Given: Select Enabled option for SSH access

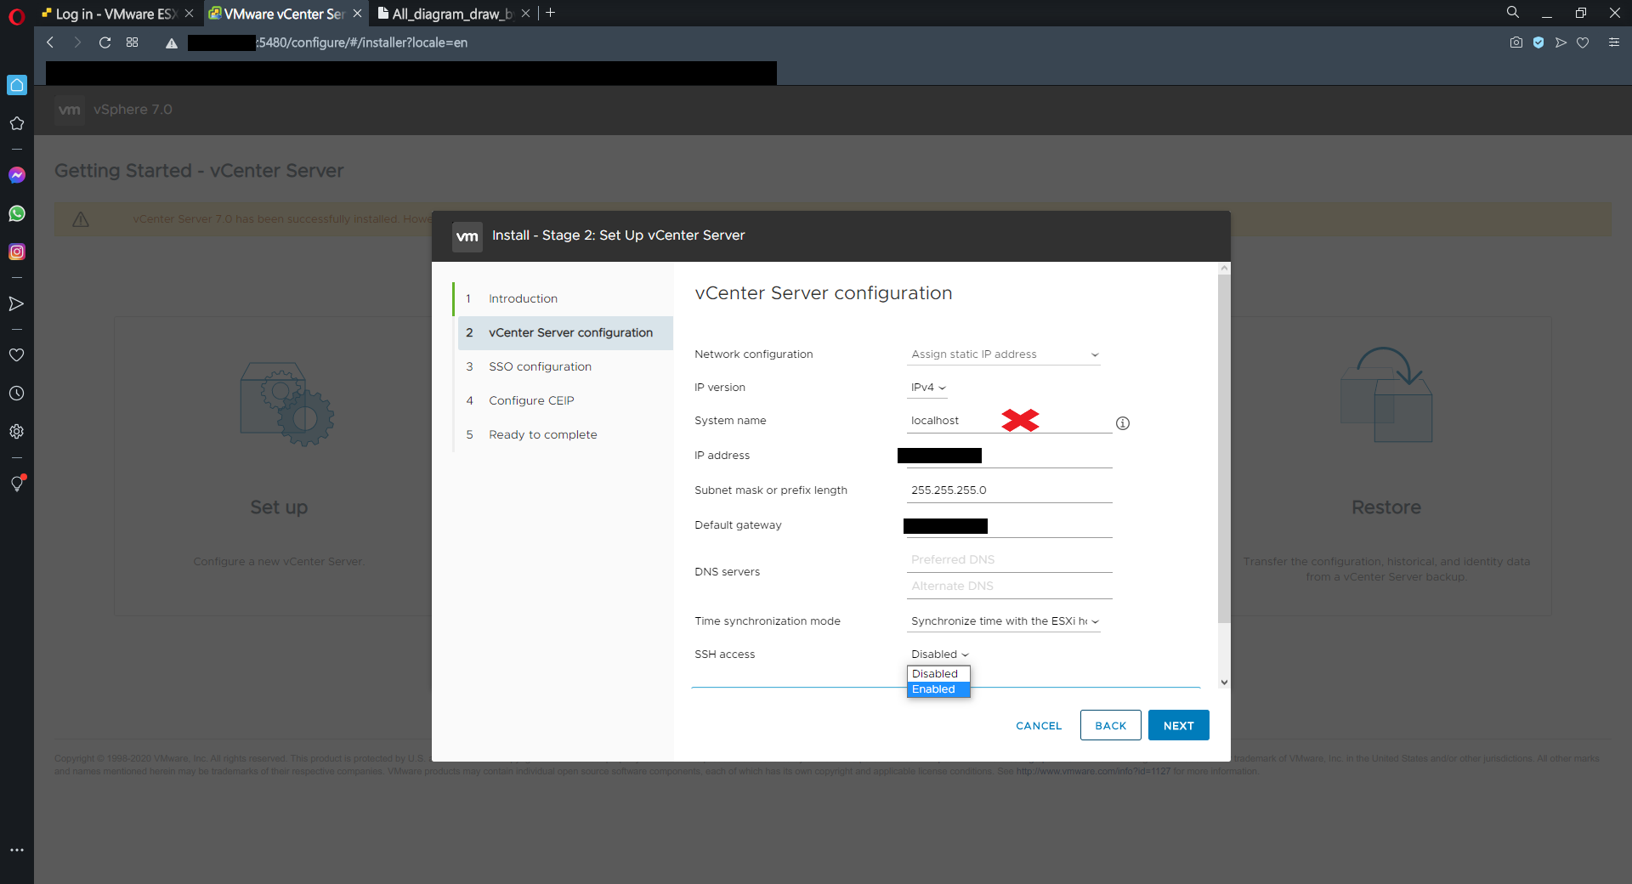Looking at the screenshot, I should point(938,689).
